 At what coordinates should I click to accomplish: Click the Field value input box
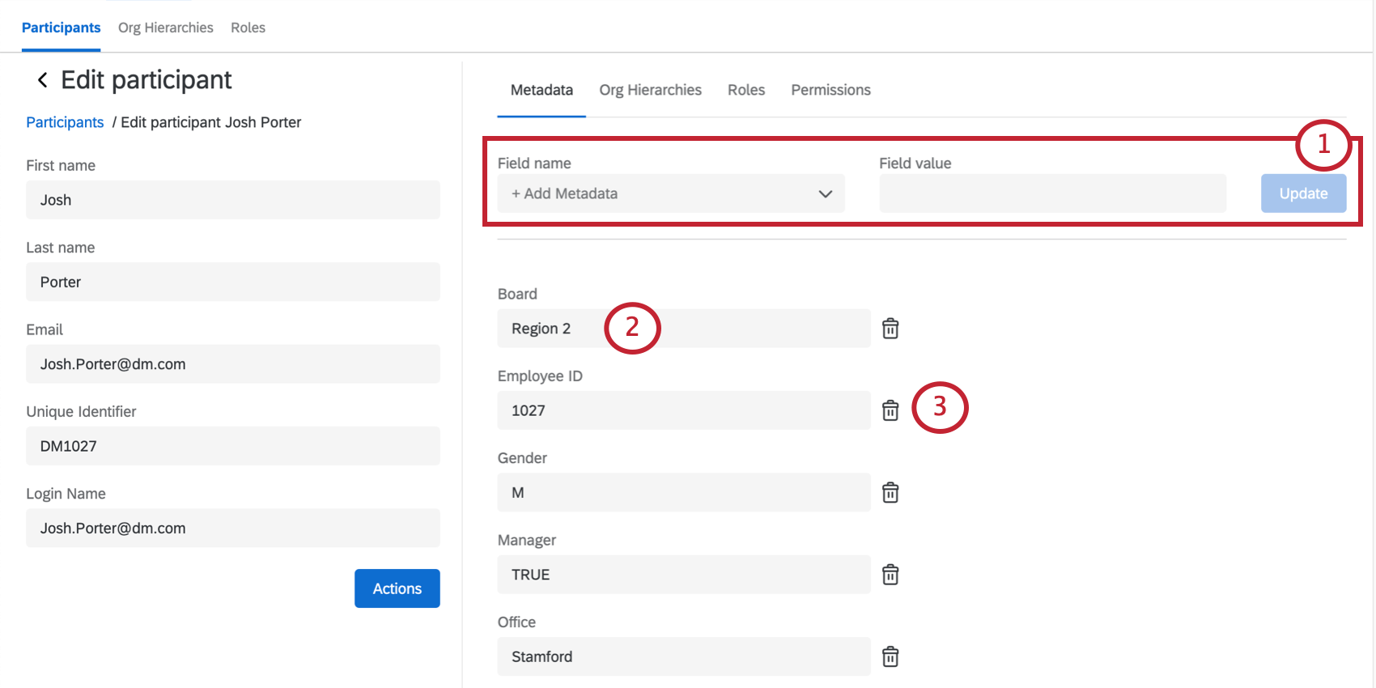1052,193
